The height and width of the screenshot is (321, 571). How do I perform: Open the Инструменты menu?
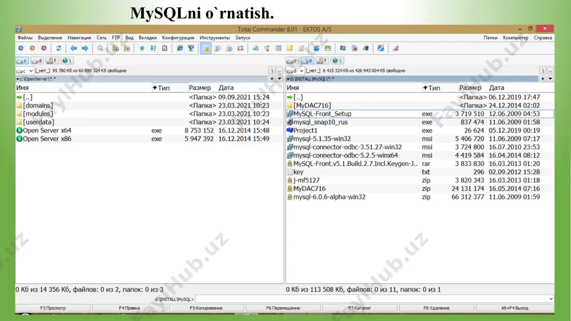pos(215,38)
